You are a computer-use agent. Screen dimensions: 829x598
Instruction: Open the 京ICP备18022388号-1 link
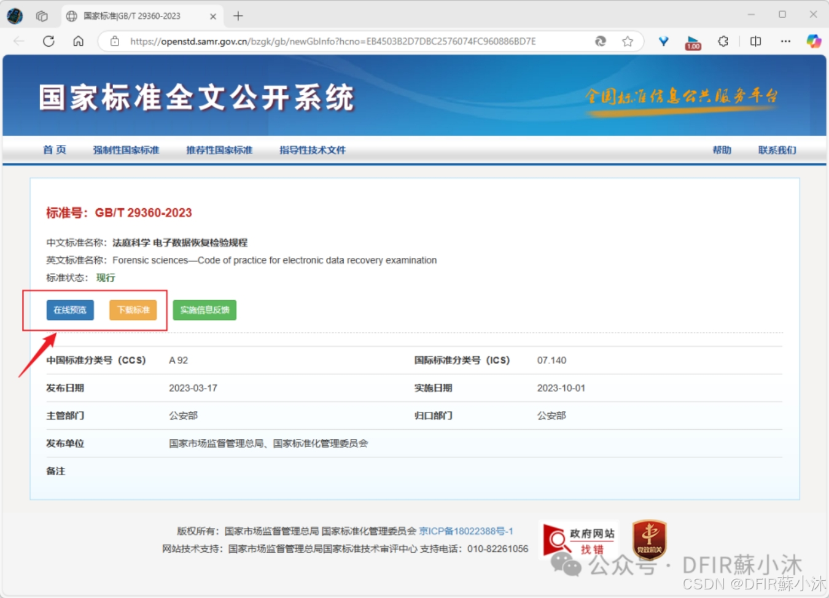(x=466, y=531)
